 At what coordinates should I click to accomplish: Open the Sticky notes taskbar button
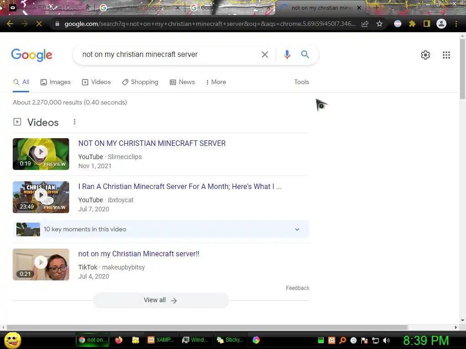[230, 340]
